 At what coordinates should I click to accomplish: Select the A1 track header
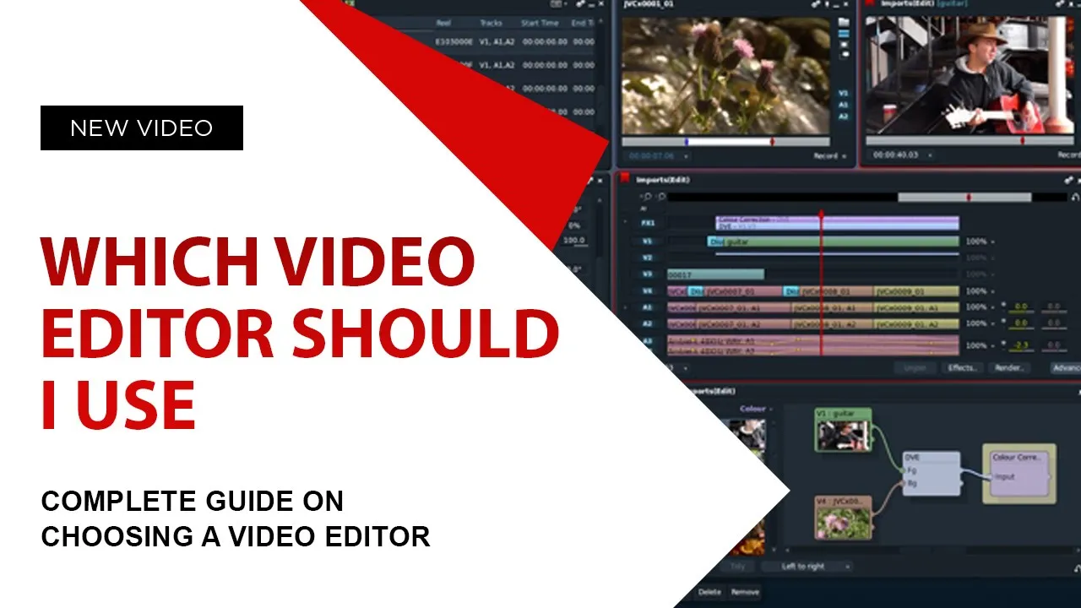coord(649,307)
